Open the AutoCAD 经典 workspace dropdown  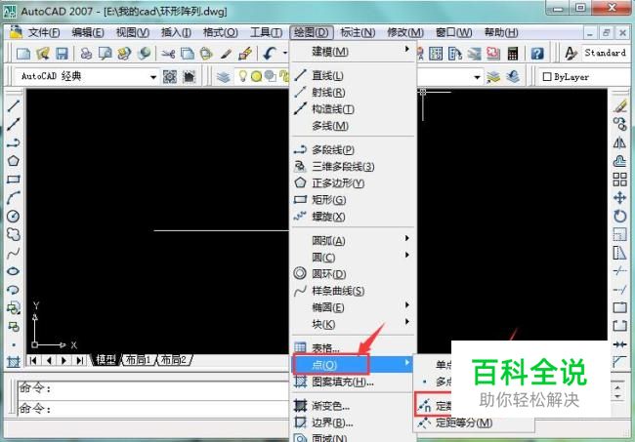[x=86, y=76]
